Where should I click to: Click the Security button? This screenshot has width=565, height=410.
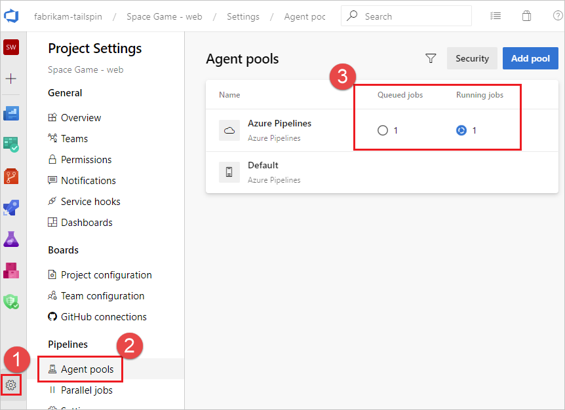[472, 58]
